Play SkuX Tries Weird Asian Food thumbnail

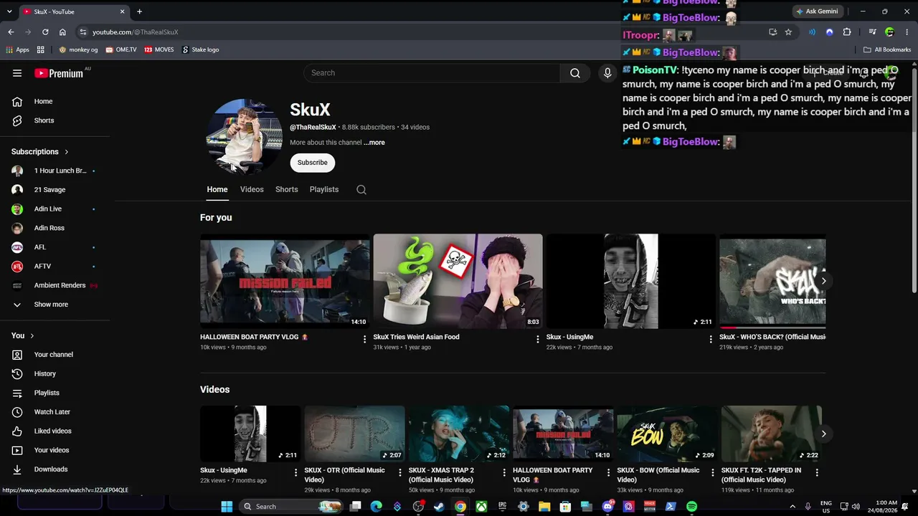pyautogui.click(x=458, y=281)
